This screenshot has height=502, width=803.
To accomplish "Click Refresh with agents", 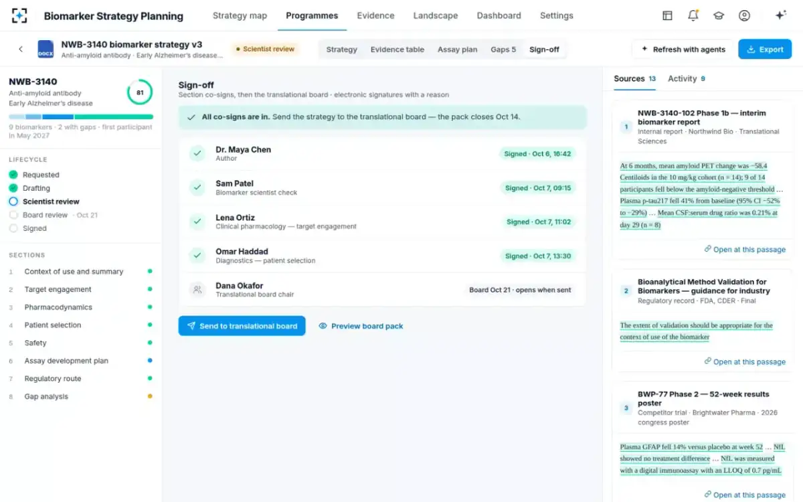I will (683, 49).
